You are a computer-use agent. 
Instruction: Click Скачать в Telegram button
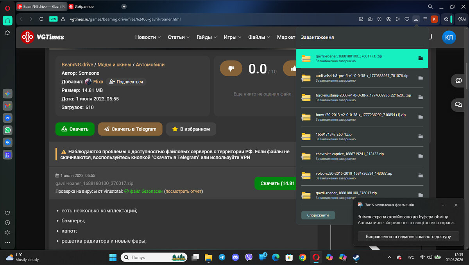[x=130, y=129]
